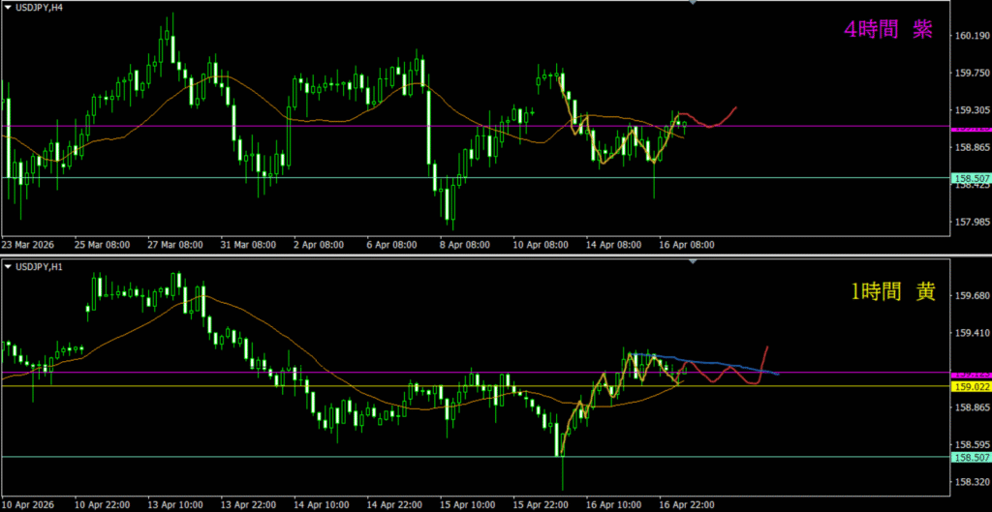Click the 158.320 level on H1 price scale
The height and width of the screenshot is (512, 992).
[972, 481]
